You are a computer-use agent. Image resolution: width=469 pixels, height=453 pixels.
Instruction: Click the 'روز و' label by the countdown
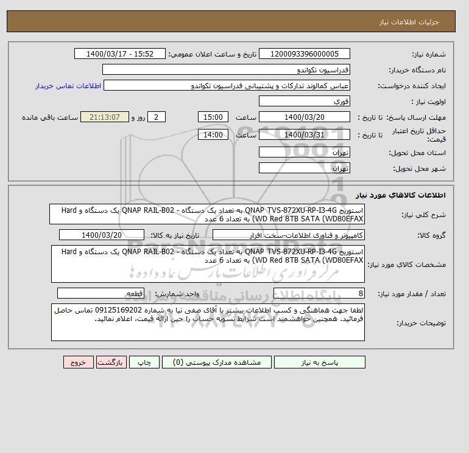coord(138,117)
